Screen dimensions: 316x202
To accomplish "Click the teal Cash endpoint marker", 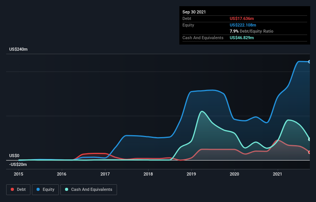I will (x=309, y=139).
